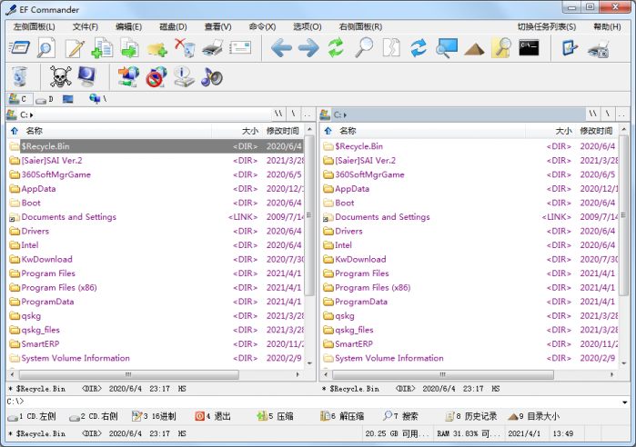Screen dimensions: 636x447
Task: Select Documents and Settings in right panel
Action: coord(382,217)
